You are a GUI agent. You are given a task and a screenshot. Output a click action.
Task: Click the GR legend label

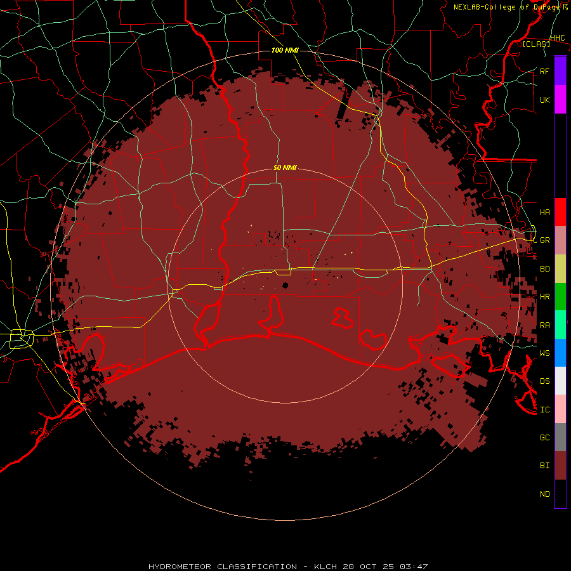(545, 240)
